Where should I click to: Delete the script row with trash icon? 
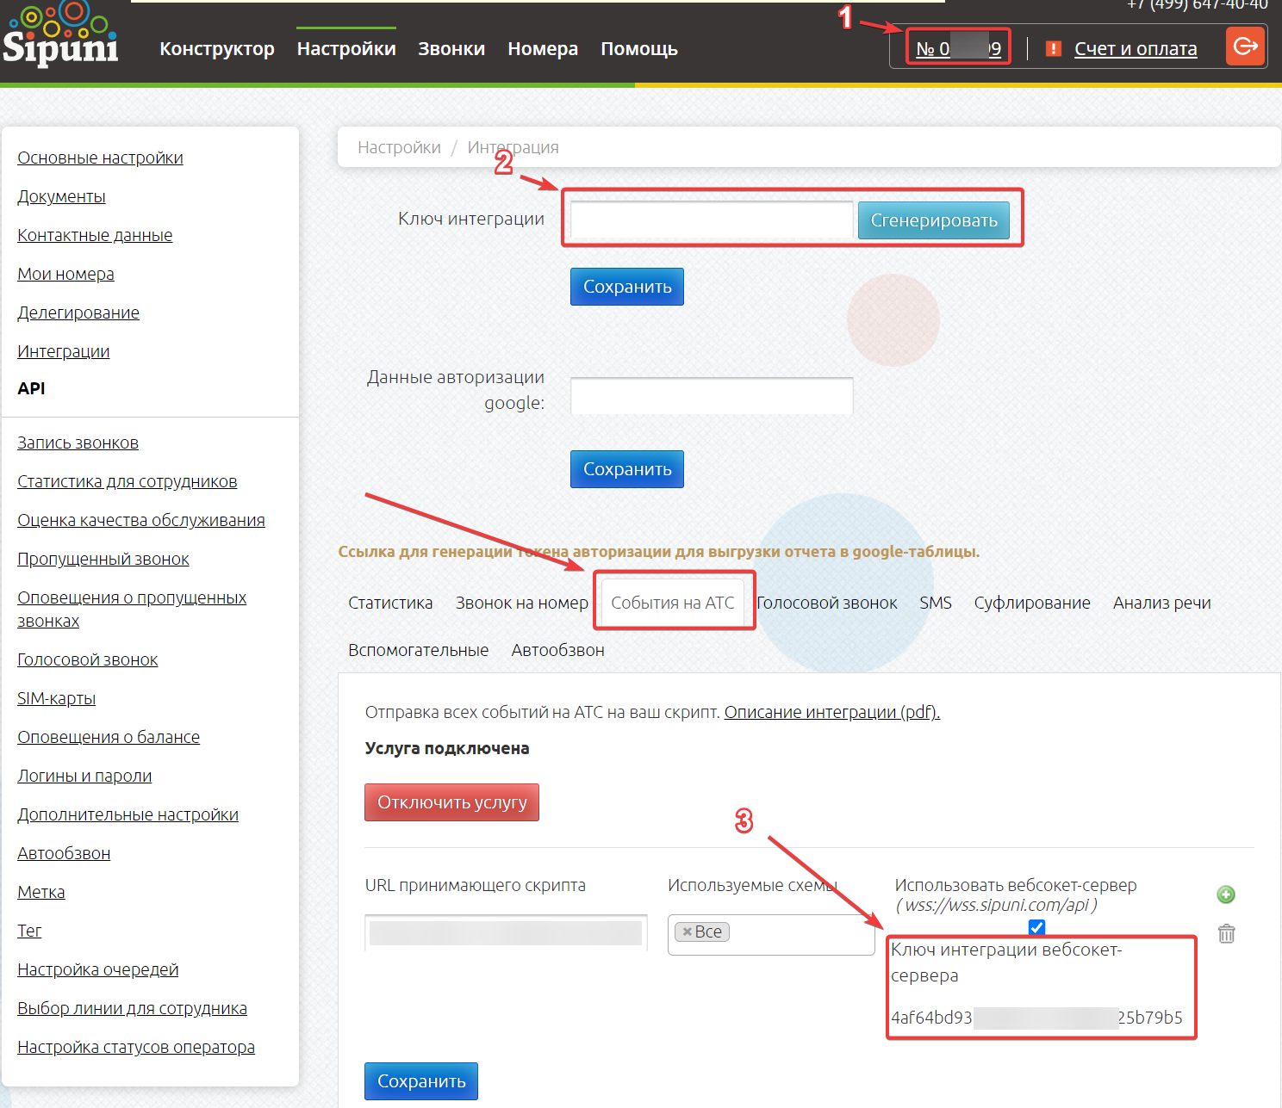pyautogui.click(x=1227, y=933)
